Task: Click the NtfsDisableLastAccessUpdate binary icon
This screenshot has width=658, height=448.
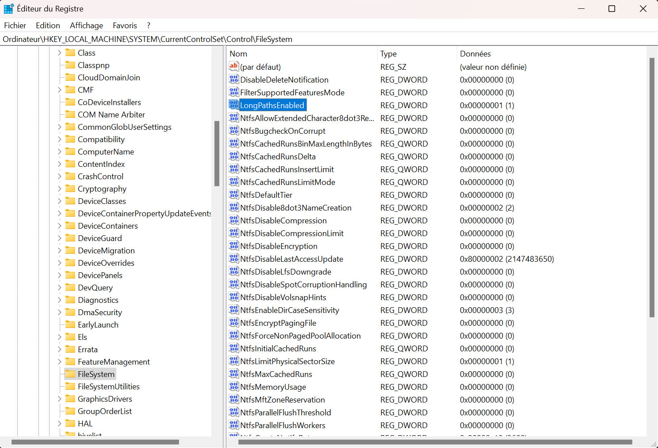Action: (x=233, y=259)
